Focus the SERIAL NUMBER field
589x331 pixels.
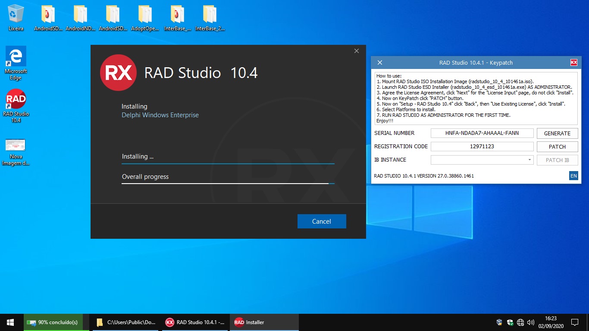pyautogui.click(x=482, y=133)
